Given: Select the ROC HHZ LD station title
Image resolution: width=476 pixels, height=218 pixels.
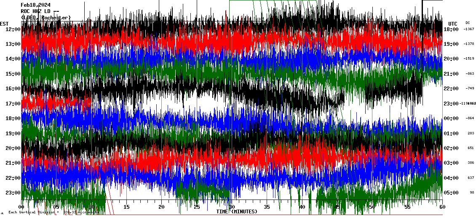Looking at the screenshot, I should tap(40, 11).
